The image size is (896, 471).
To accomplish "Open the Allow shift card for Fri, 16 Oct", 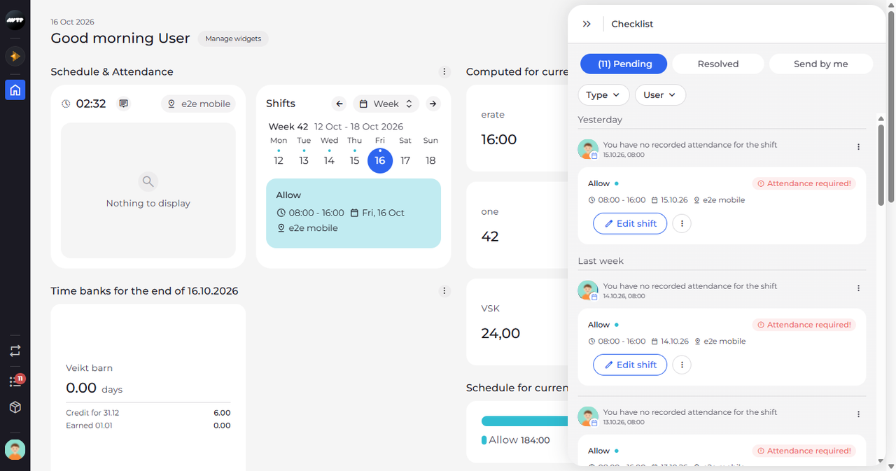I will click(x=353, y=213).
